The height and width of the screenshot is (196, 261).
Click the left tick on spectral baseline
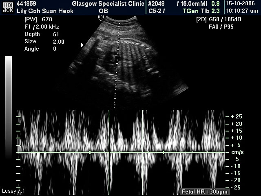[x=90, y=152]
